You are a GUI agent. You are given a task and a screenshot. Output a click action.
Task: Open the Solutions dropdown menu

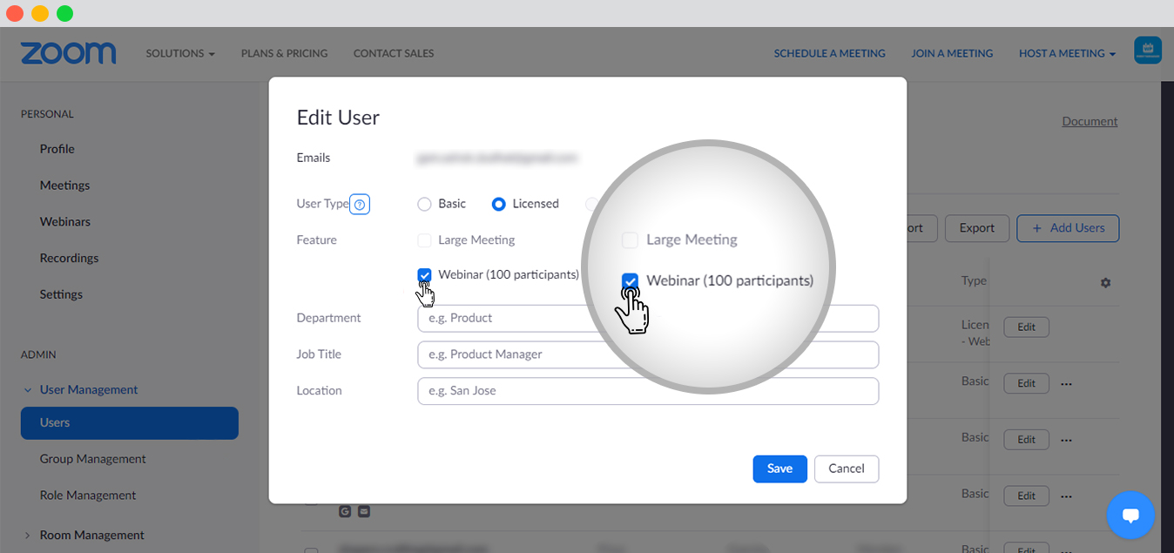(x=180, y=53)
